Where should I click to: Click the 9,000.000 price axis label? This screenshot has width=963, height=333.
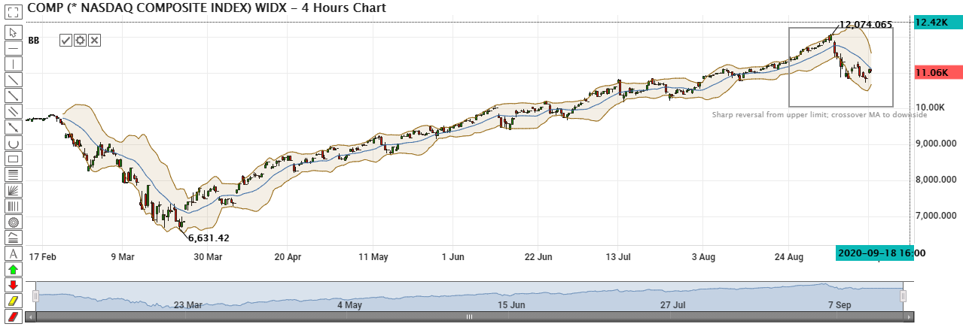[x=936, y=144]
